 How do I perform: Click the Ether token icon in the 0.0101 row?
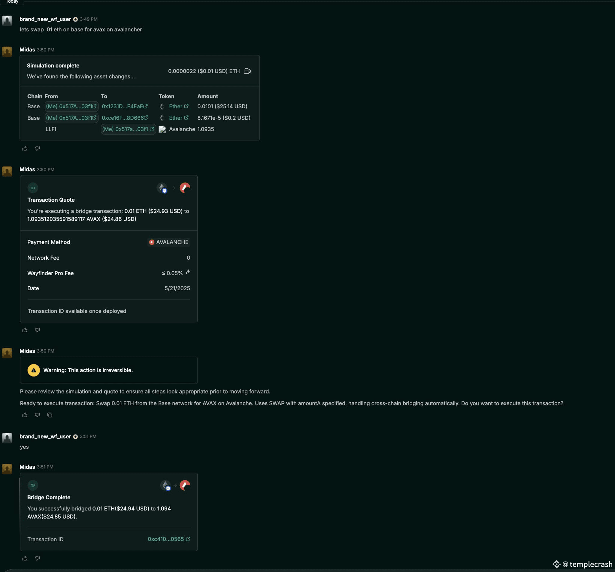coord(162,106)
